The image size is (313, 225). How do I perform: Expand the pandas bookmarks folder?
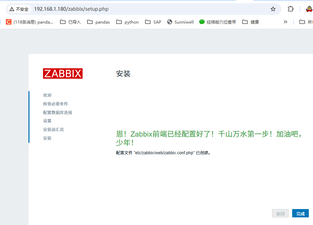click(99, 22)
